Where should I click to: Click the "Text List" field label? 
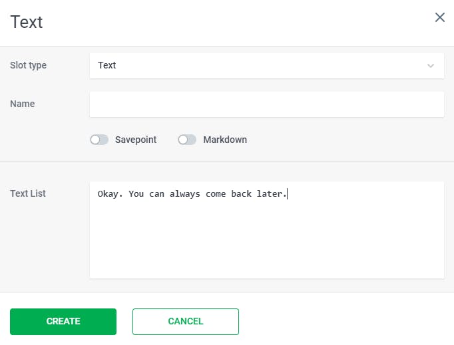(x=28, y=193)
